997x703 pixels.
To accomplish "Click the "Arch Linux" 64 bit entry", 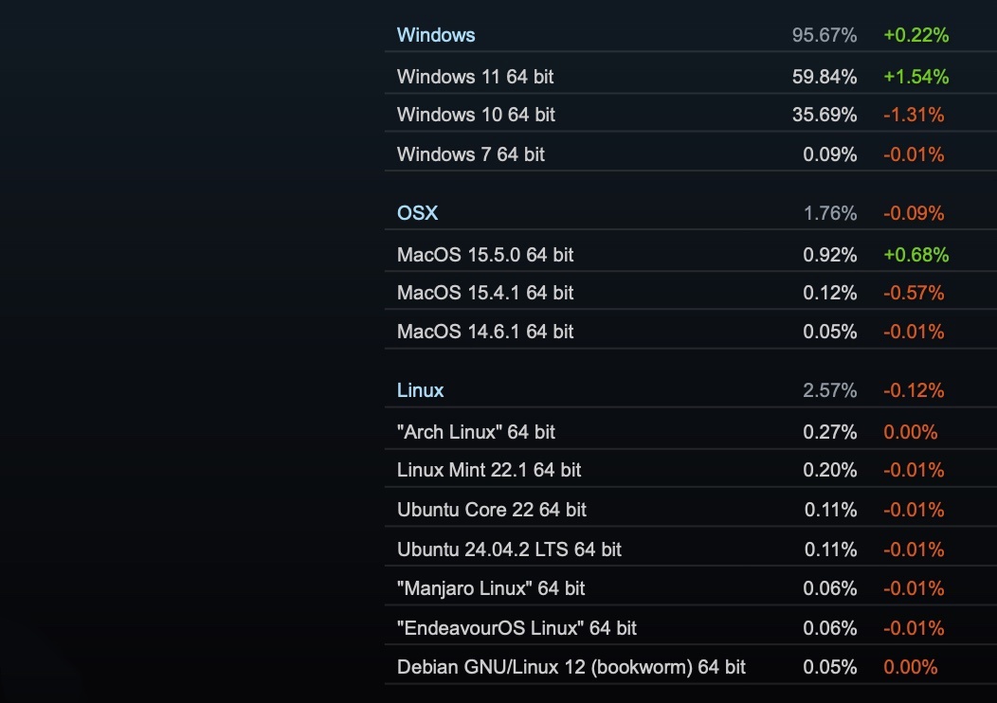I will (x=476, y=432).
